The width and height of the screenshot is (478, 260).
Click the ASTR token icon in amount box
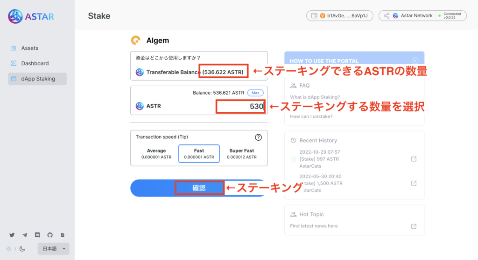click(x=140, y=106)
